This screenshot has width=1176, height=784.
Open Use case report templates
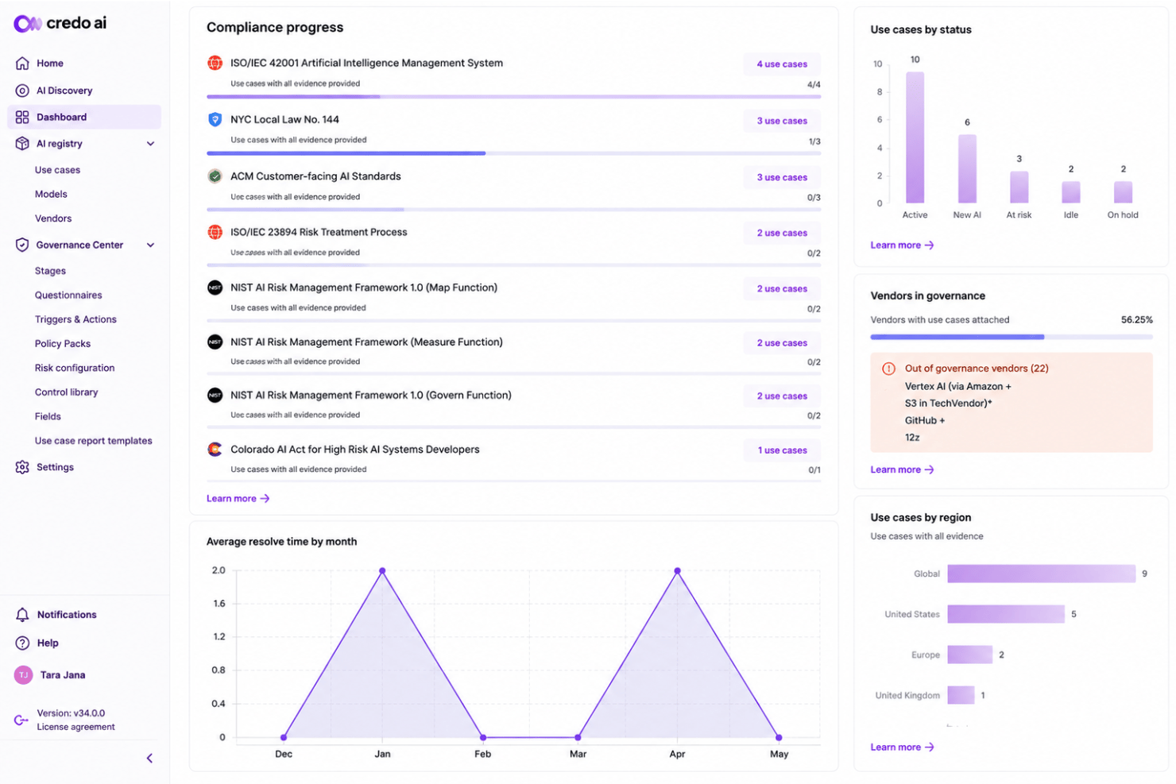pos(93,441)
